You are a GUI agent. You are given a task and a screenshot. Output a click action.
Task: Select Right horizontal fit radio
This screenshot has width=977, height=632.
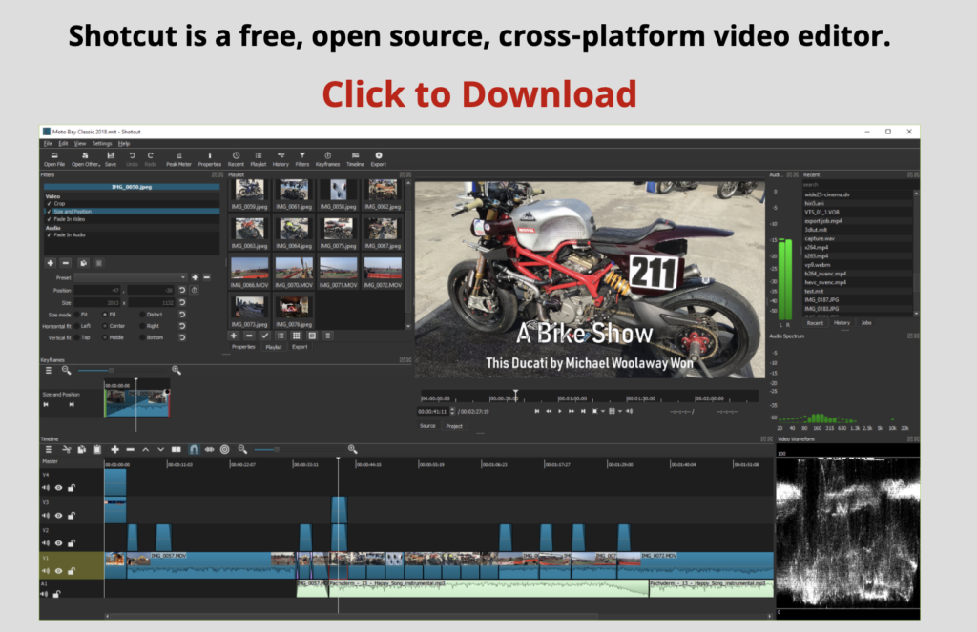point(143,326)
